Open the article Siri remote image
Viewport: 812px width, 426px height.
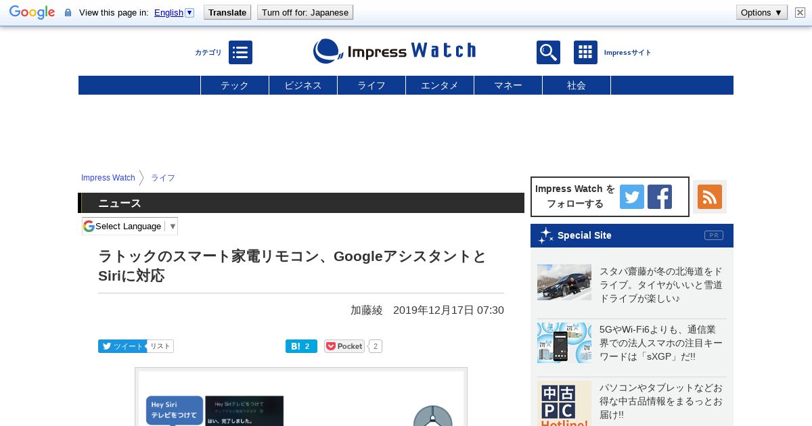pos(301,398)
